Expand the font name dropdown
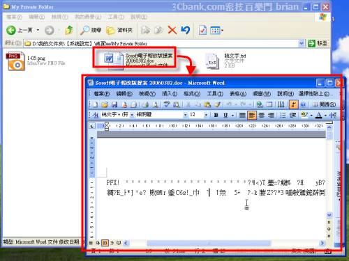This screenshot has height=261, width=349. pyautogui.click(x=186, y=115)
